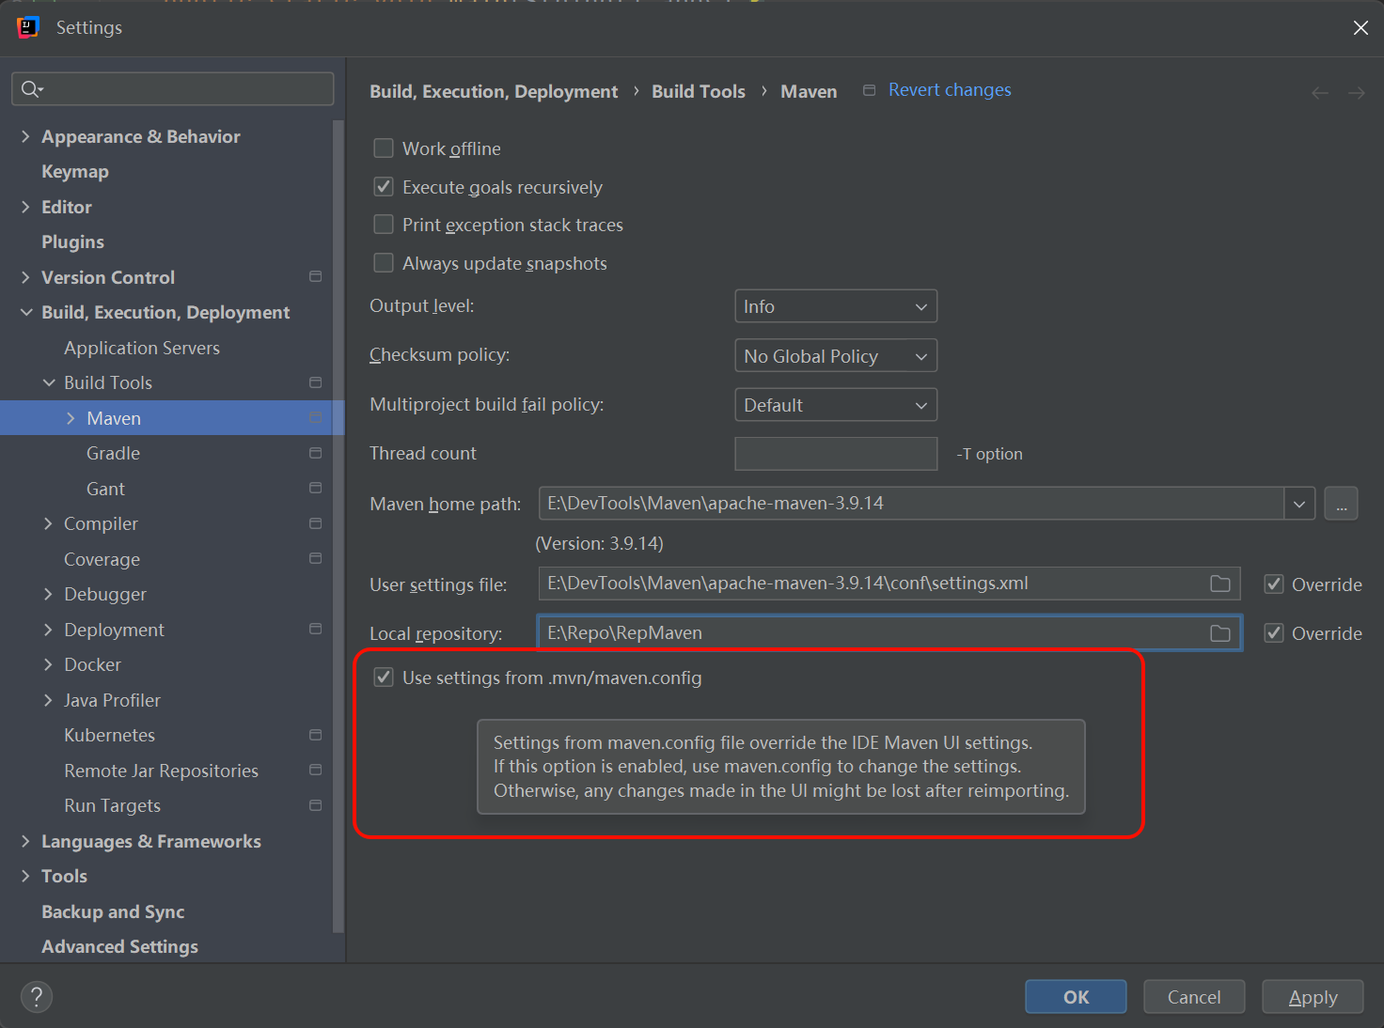Click the back navigation arrow
This screenshot has width=1384, height=1028.
(x=1320, y=92)
